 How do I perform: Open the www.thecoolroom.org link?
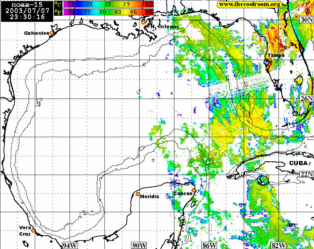point(249,4)
